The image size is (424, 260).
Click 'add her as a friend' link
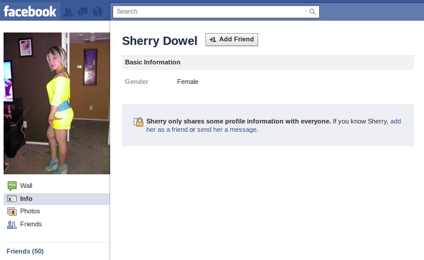(167, 129)
